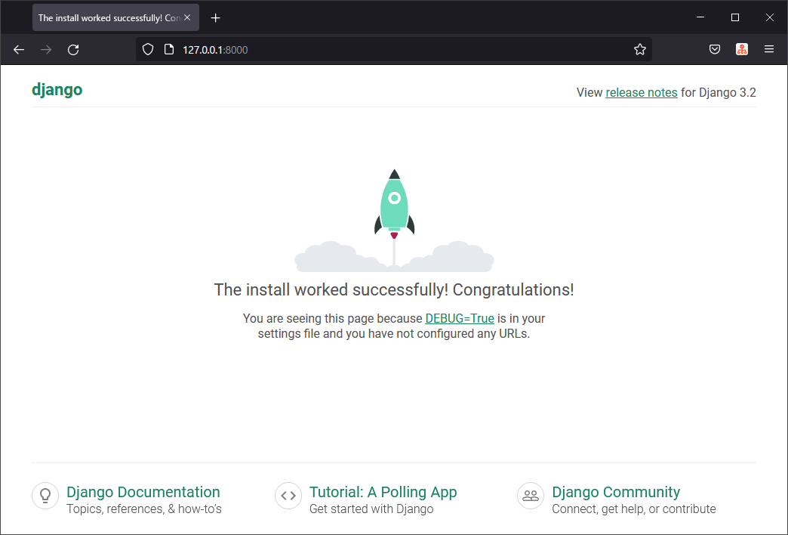788x535 pixels.
Task: Minimize the browser window
Action: point(700,17)
